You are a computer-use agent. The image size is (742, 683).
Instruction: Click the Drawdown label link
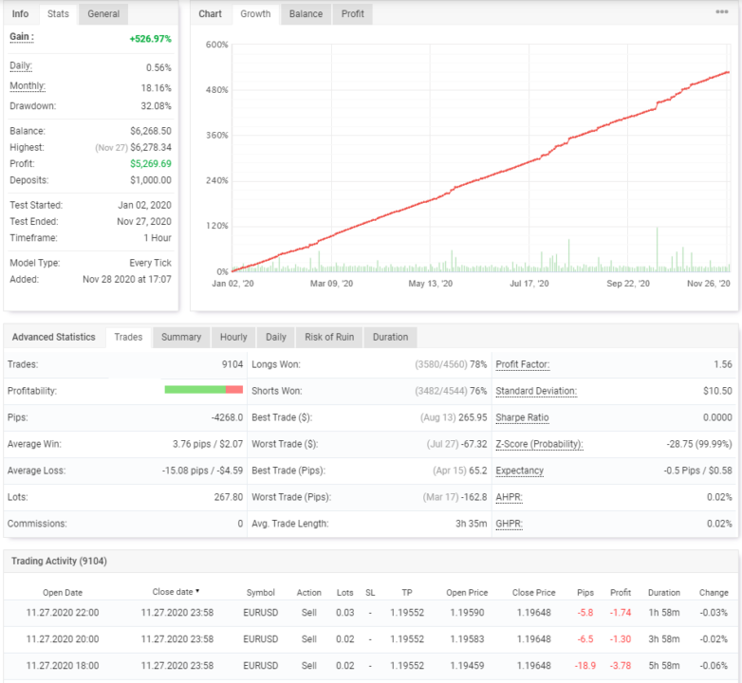coord(32,105)
